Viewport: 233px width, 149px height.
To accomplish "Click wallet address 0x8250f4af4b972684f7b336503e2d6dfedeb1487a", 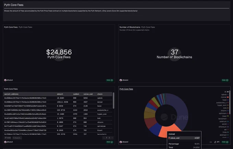I will point(25,106).
